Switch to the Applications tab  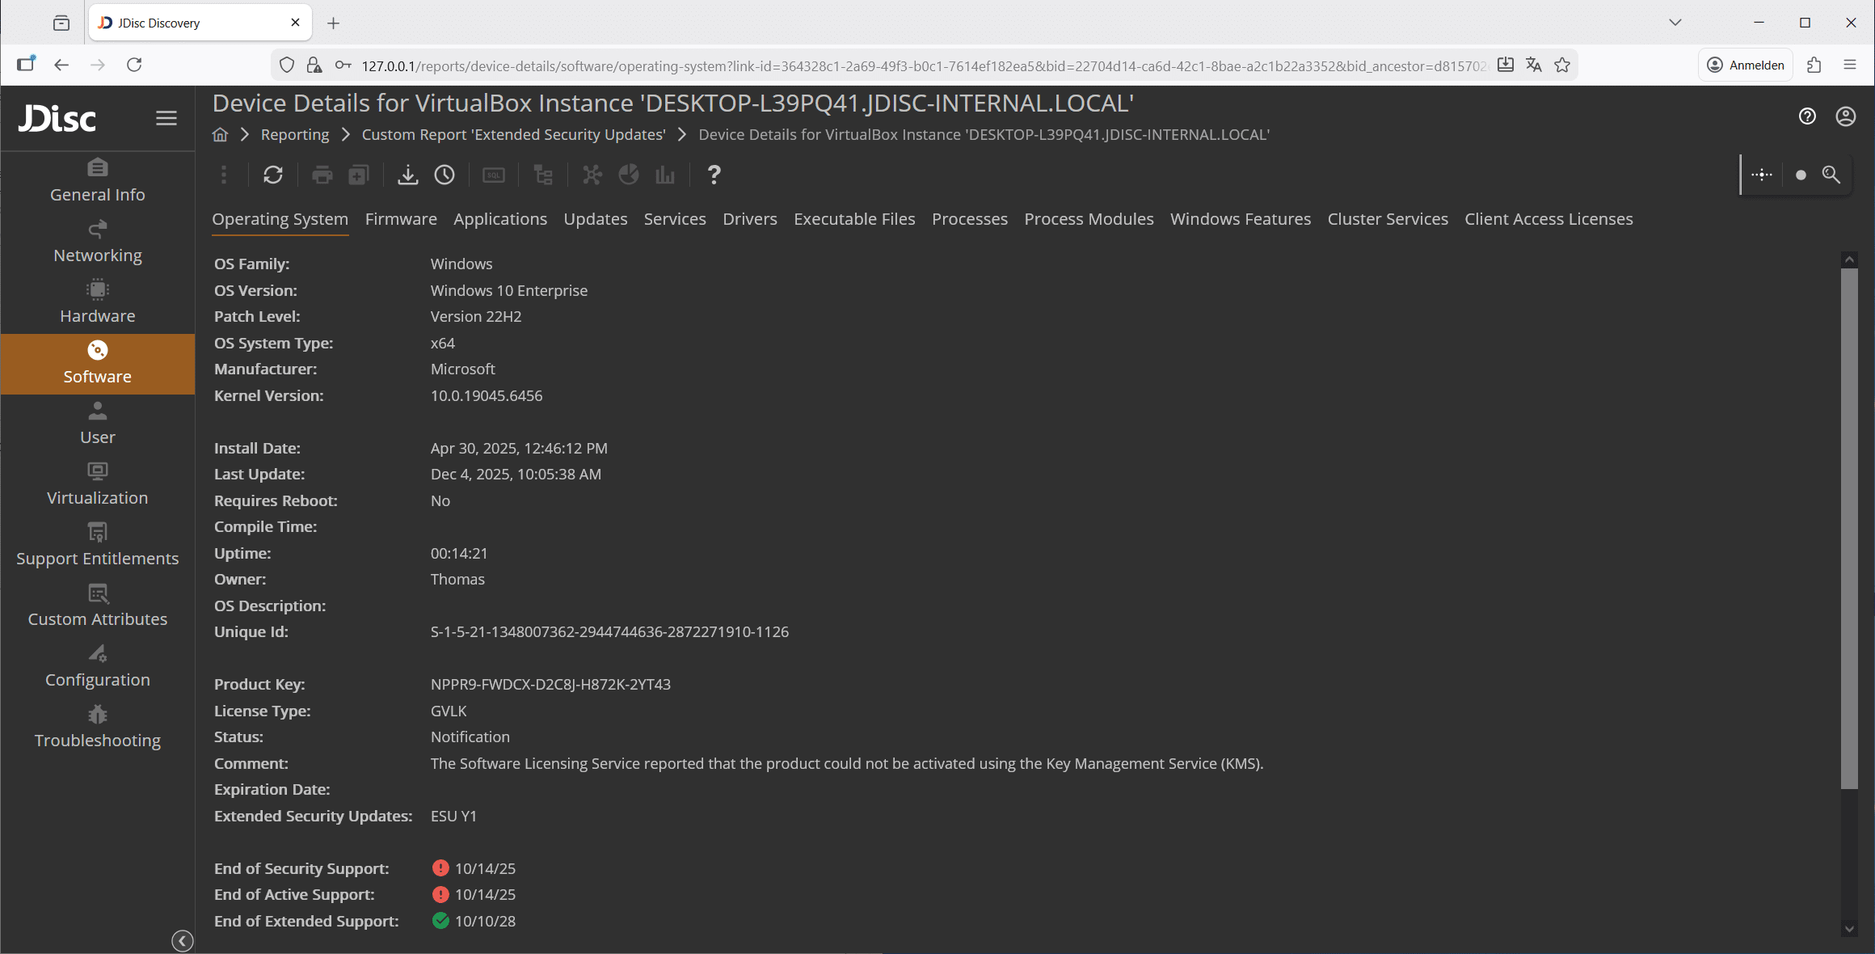[x=499, y=218]
